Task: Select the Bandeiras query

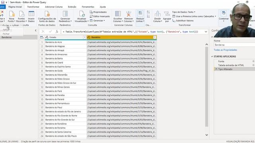Action: coord(19,37)
